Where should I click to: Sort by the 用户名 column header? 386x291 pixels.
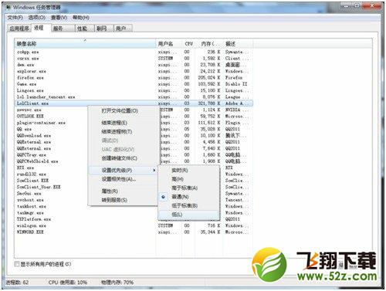click(168, 44)
